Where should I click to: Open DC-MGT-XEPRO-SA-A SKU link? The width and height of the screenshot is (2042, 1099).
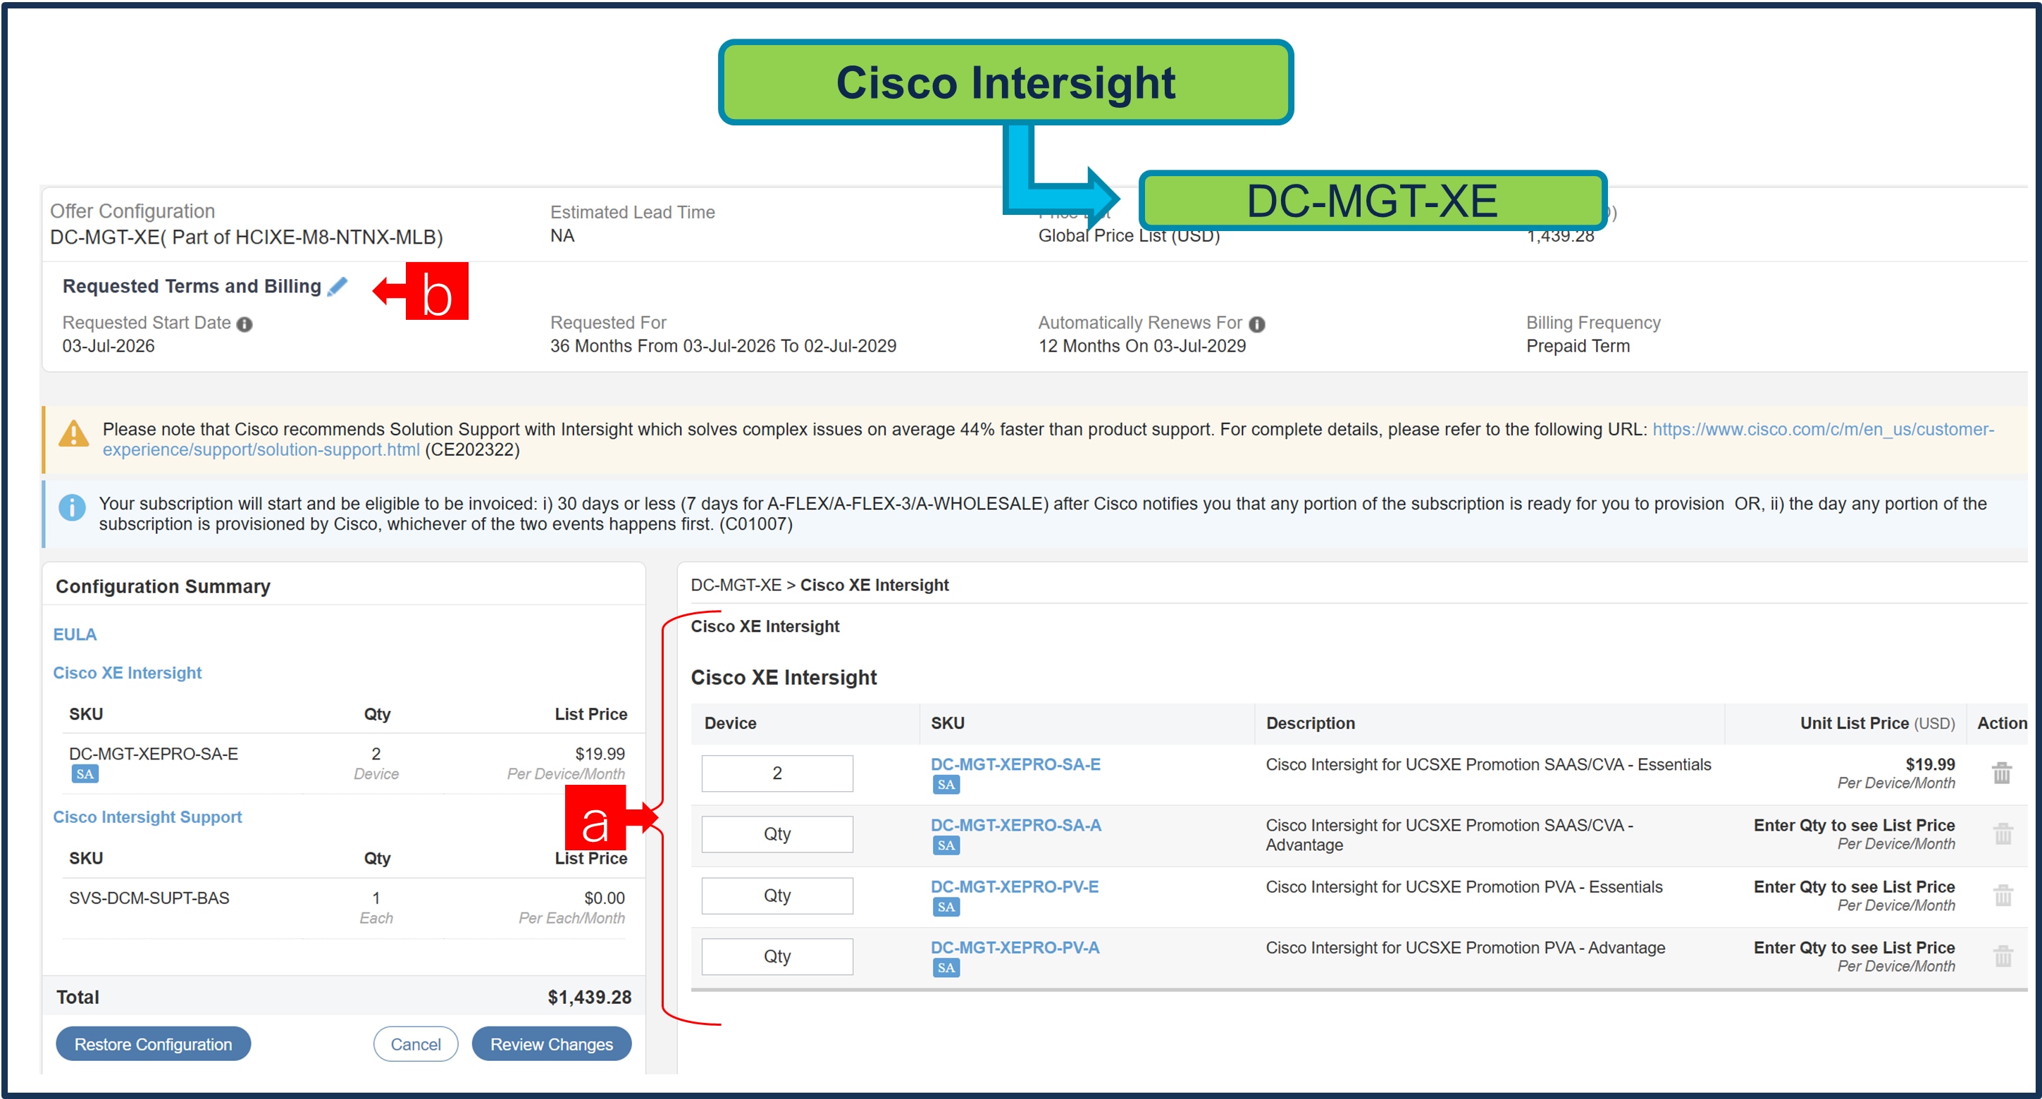(x=1015, y=825)
